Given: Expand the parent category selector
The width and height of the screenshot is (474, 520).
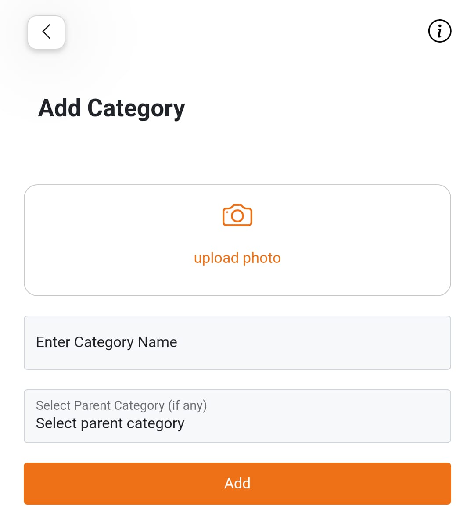Looking at the screenshot, I should pyautogui.click(x=237, y=416).
